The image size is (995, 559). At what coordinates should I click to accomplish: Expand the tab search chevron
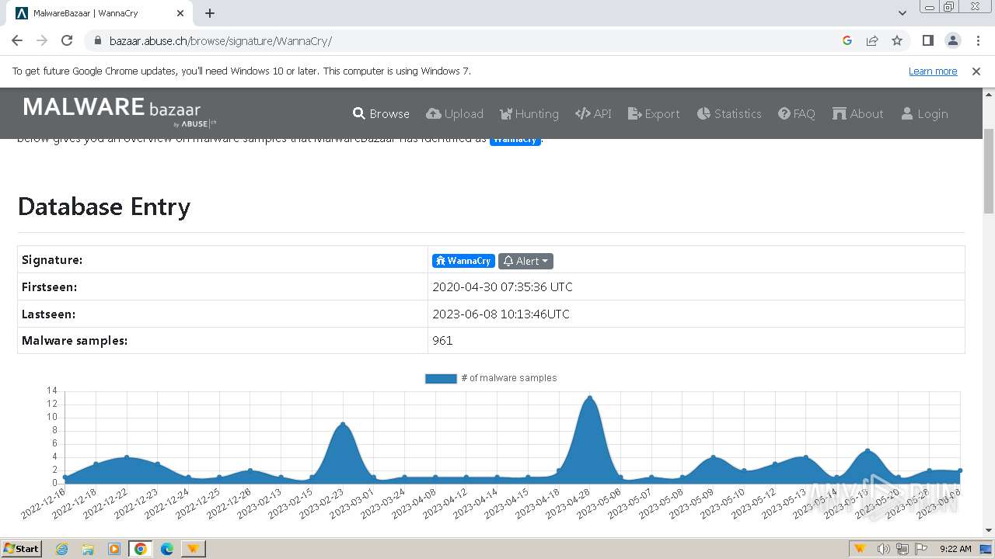pyautogui.click(x=902, y=13)
